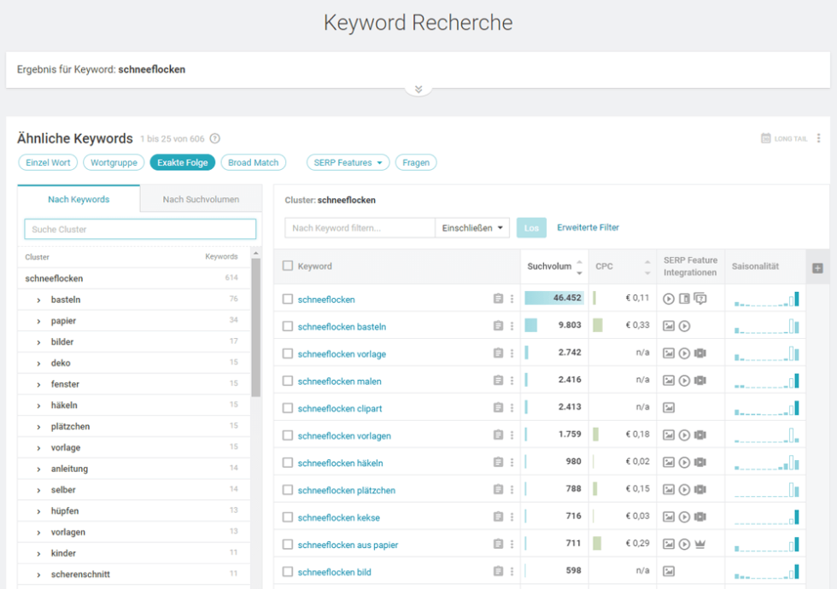
Task: Select all keywords via the header checkbox
Action: coord(287,265)
